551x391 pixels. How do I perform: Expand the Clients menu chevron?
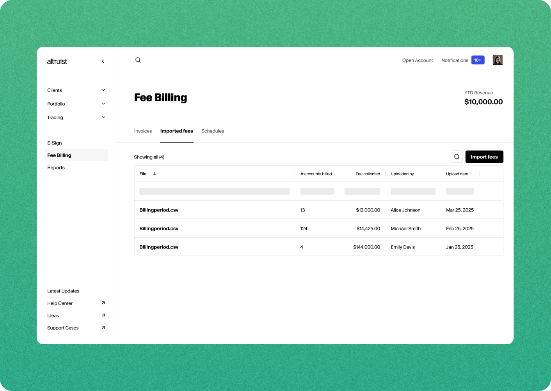tap(103, 90)
